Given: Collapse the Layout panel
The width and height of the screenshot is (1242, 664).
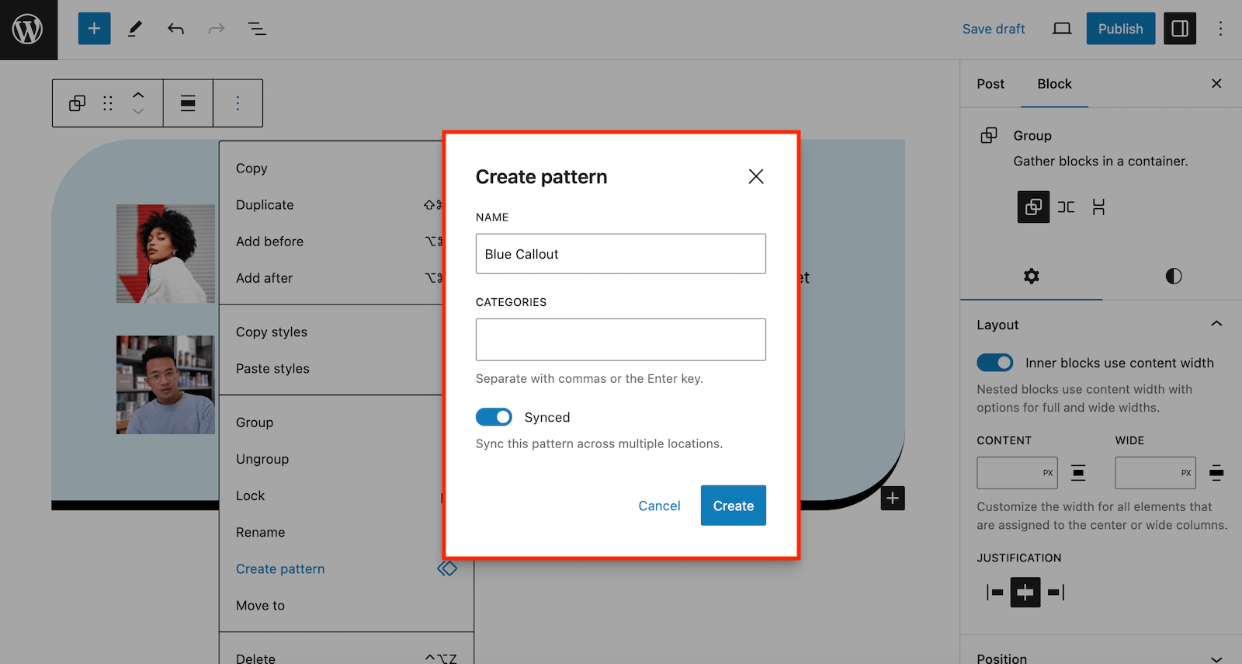Looking at the screenshot, I should click(1216, 325).
